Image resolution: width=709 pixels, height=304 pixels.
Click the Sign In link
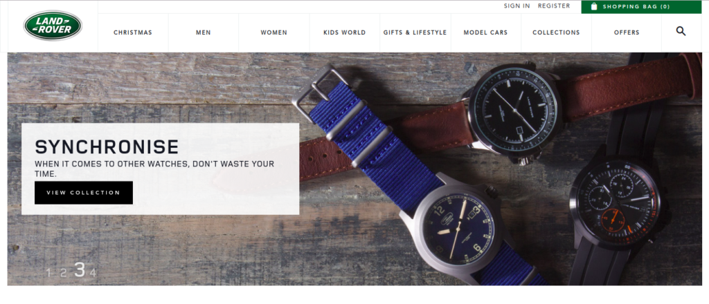click(517, 6)
